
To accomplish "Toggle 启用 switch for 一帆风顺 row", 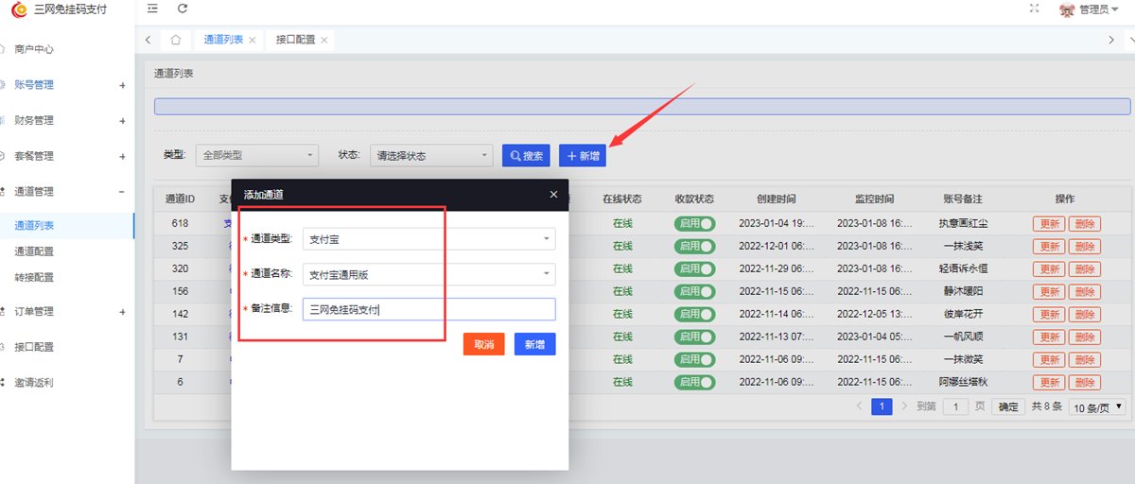I will (694, 337).
